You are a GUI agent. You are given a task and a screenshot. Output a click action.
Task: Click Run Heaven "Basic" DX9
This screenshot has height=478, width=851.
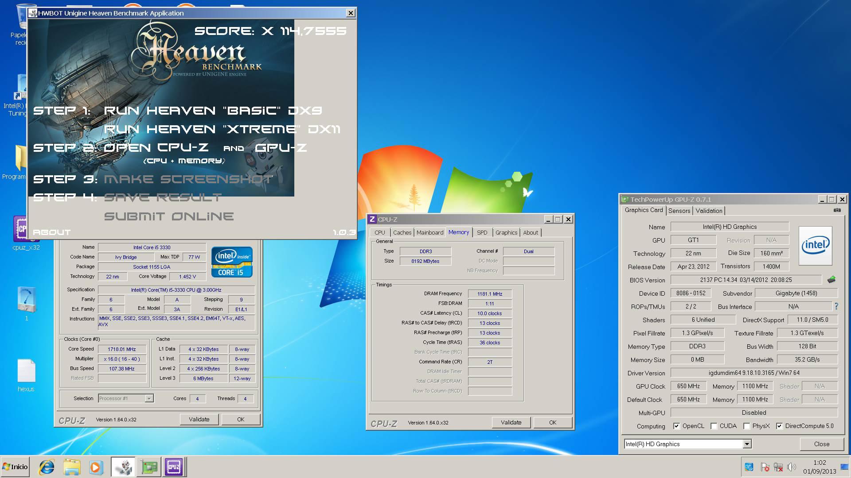213,111
